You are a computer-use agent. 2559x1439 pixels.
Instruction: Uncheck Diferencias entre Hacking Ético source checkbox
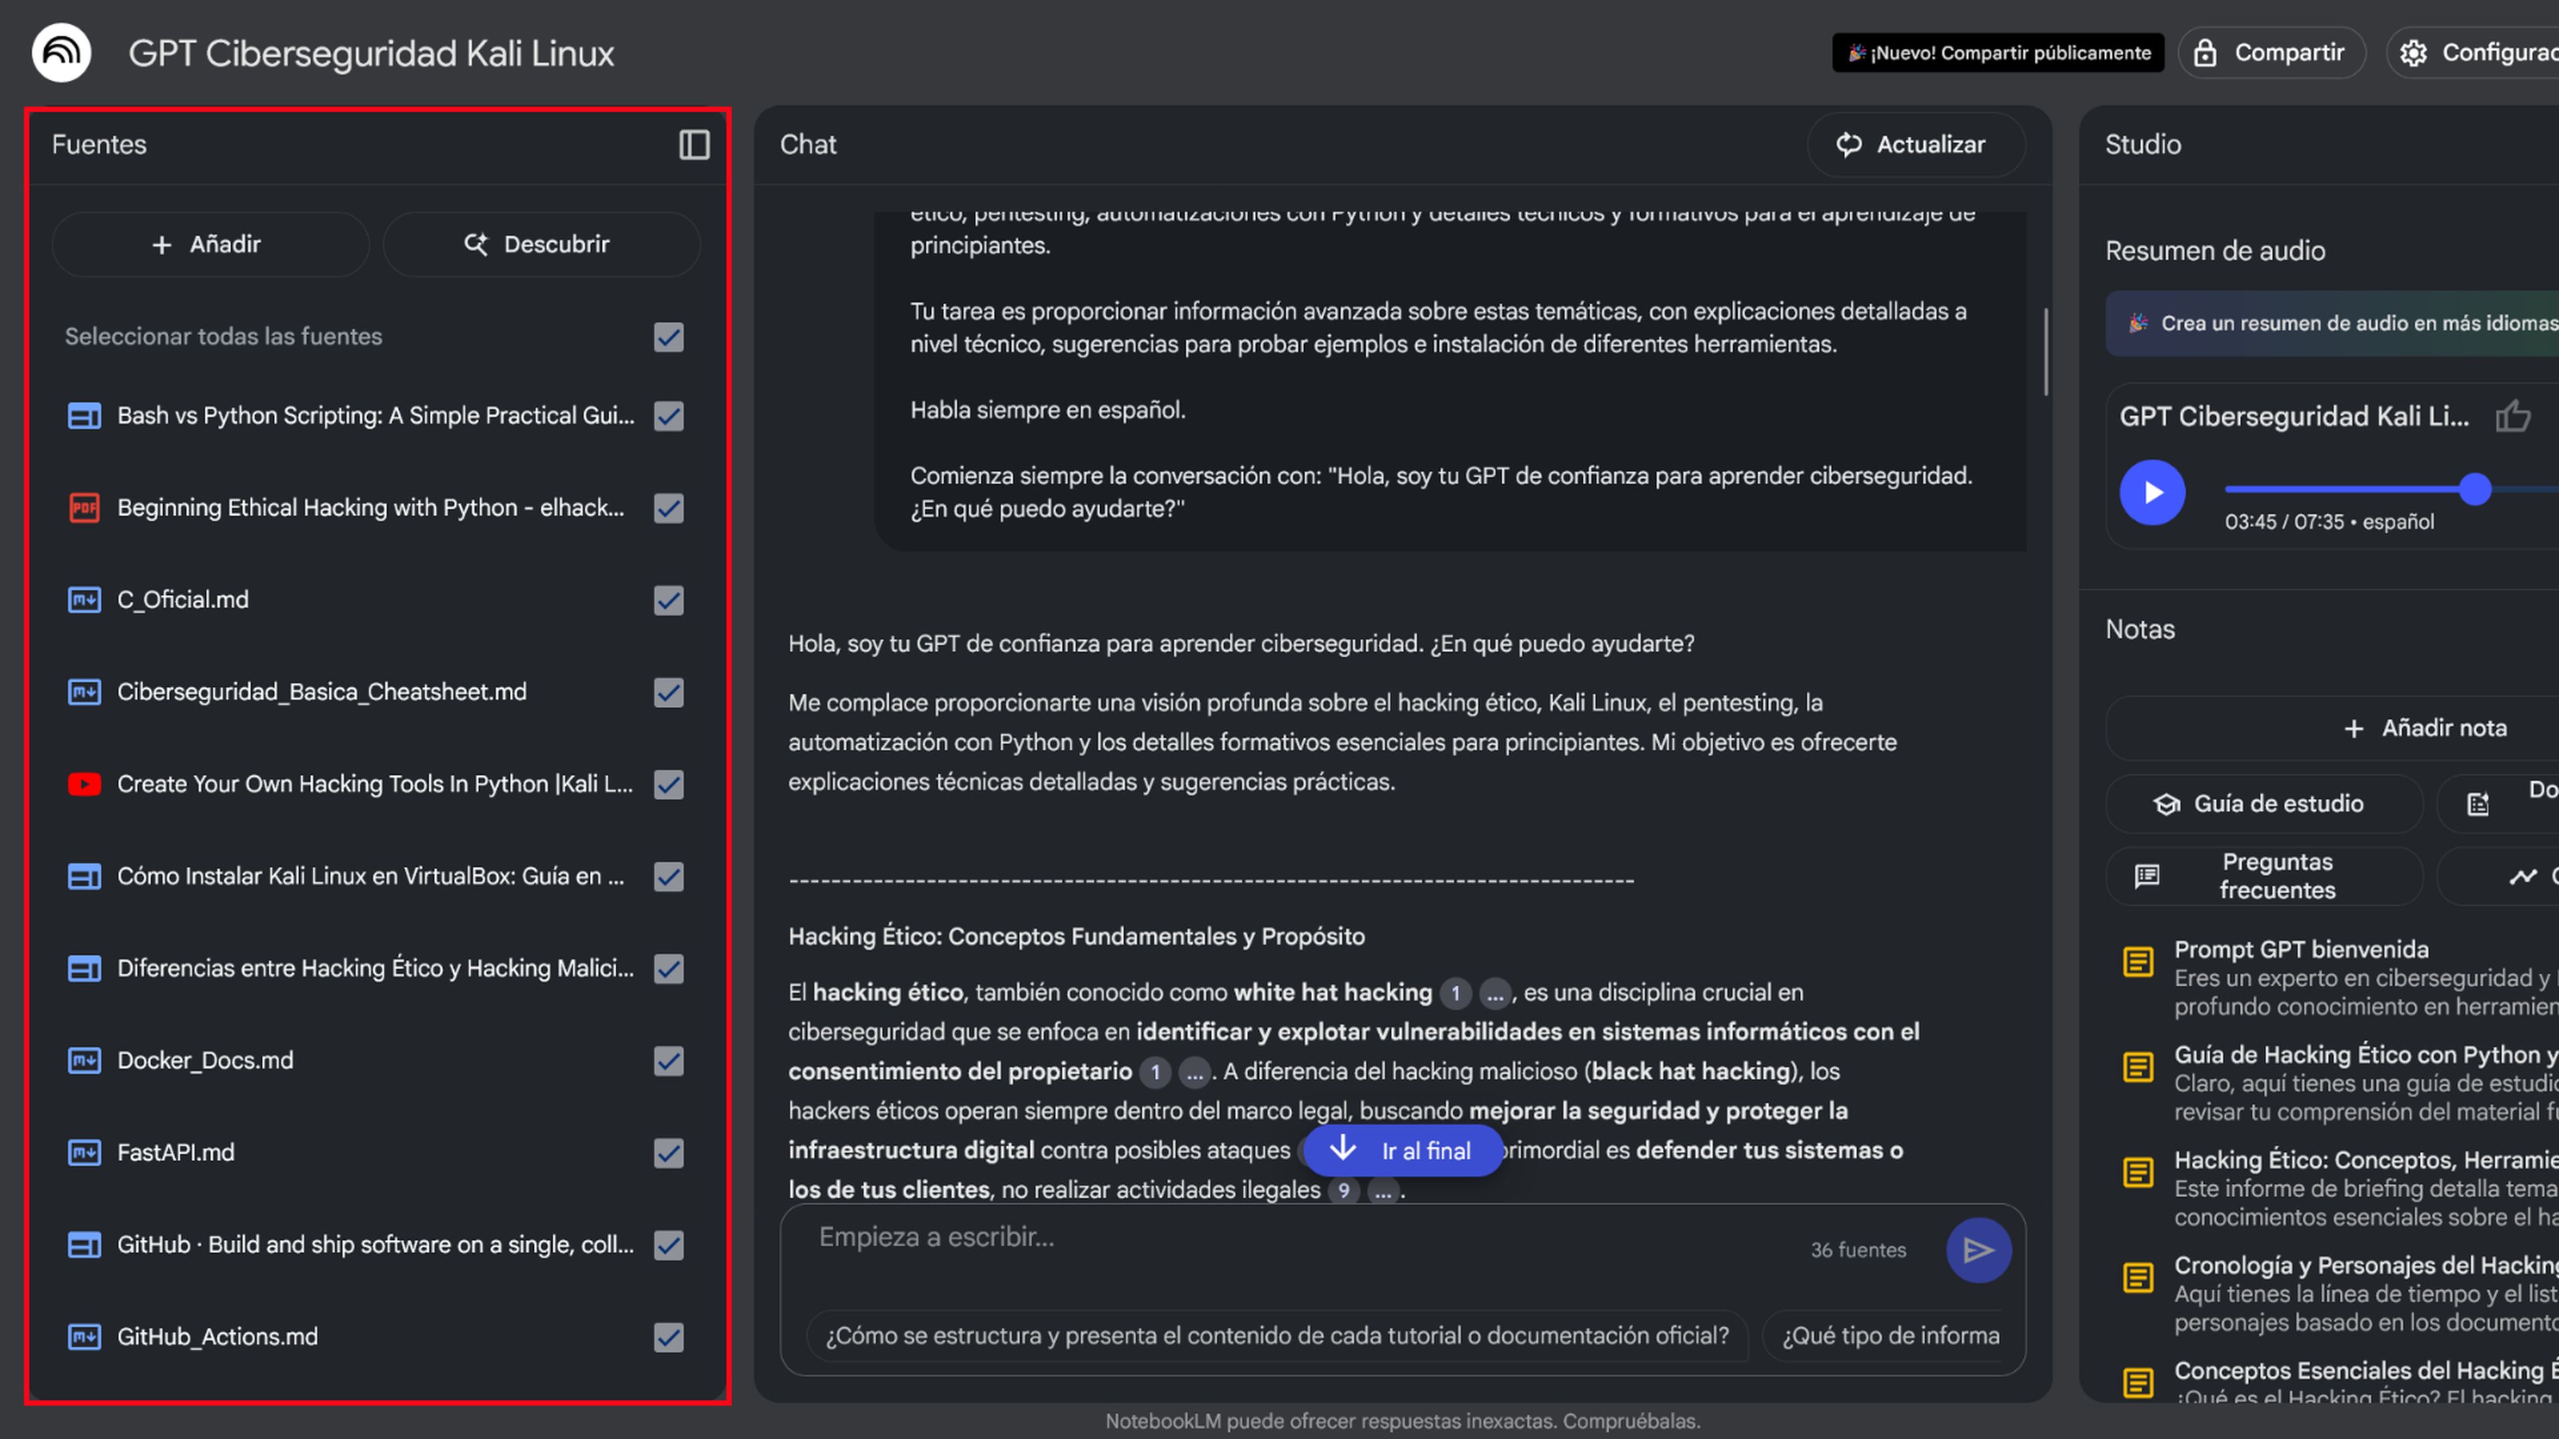[x=668, y=968]
